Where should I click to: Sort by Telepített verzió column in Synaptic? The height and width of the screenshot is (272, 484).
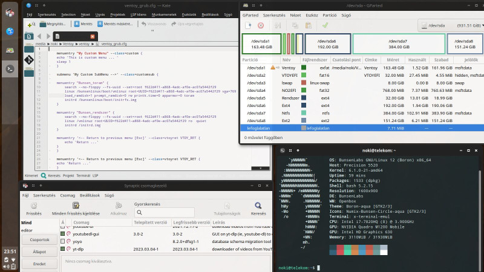tap(151, 222)
